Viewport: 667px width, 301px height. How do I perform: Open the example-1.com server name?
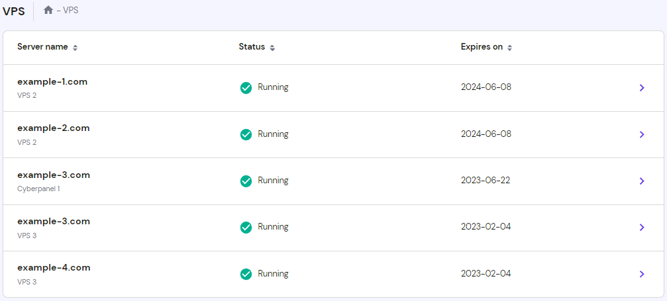point(52,82)
